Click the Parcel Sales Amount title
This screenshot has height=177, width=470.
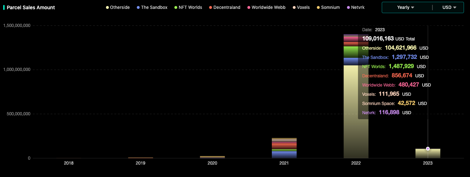[31, 7]
